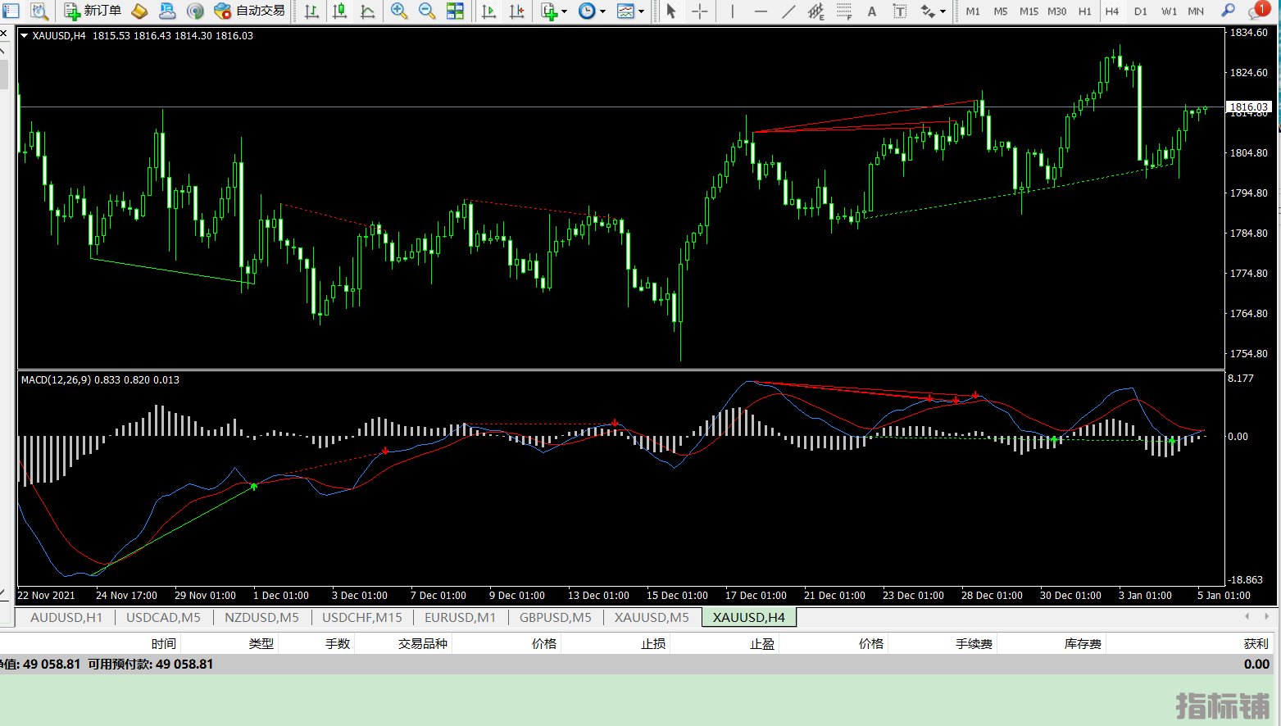Open the search magnifier icon
Viewport: 1281px width, 726px height.
(x=1228, y=11)
